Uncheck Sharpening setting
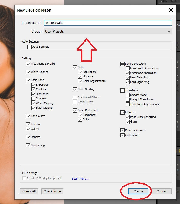180x204 pixels. pyautogui.click(x=28, y=145)
